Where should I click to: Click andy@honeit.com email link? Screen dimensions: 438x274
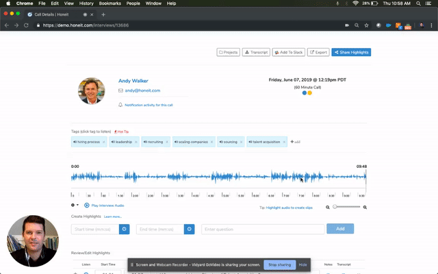click(x=142, y=90)
